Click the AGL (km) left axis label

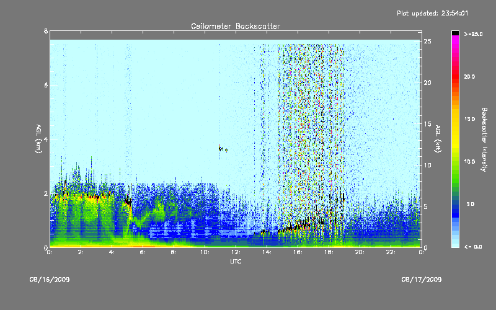point(38,139)
